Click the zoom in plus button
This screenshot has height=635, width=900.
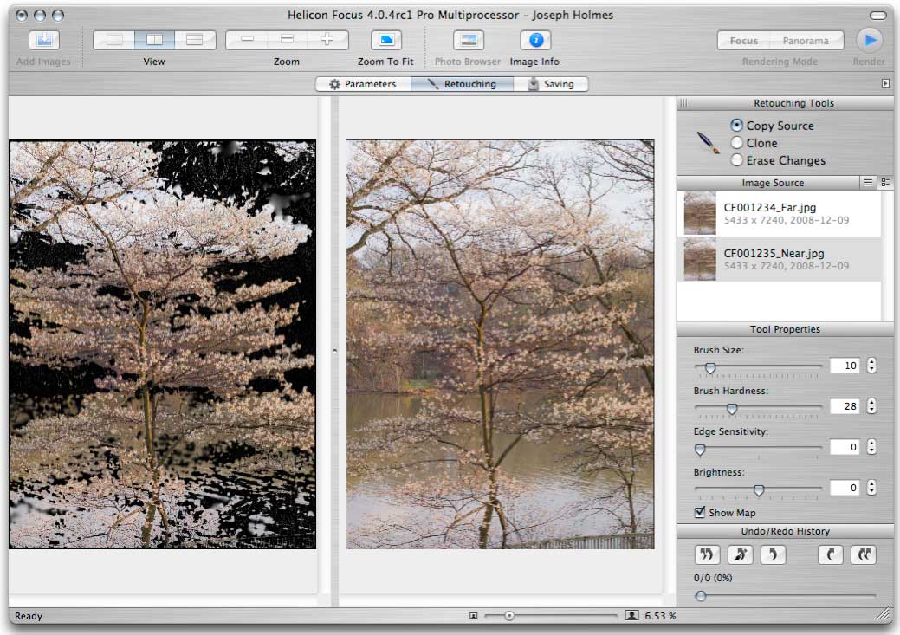tap(327, 40)
